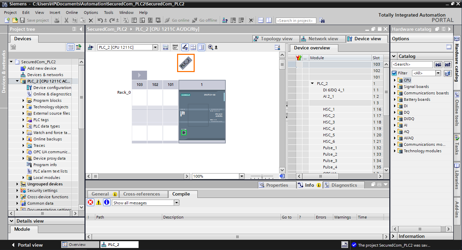Viewport: 462px width, 250px height.
Task: Click the Download to device icon
Action: pos(134,20)
